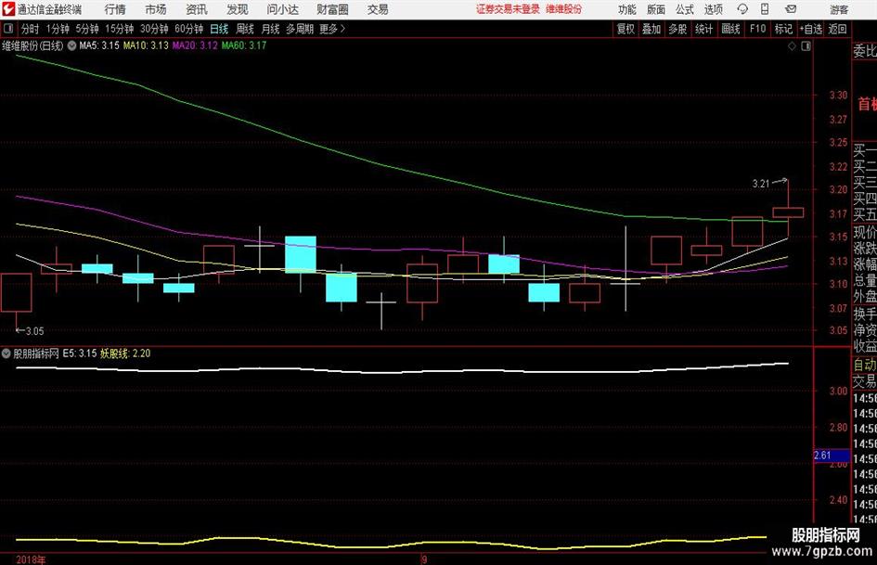Open the 功能 menu
Viewport: 877px width, 565px height.
pos(627,9)
